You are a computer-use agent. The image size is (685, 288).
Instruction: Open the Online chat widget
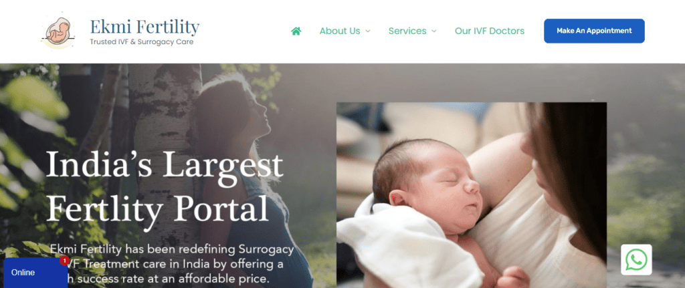35,273
